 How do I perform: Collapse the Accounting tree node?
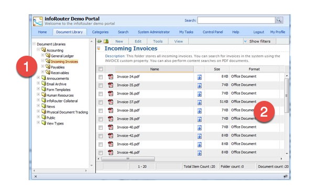click(x=38, y=49)
